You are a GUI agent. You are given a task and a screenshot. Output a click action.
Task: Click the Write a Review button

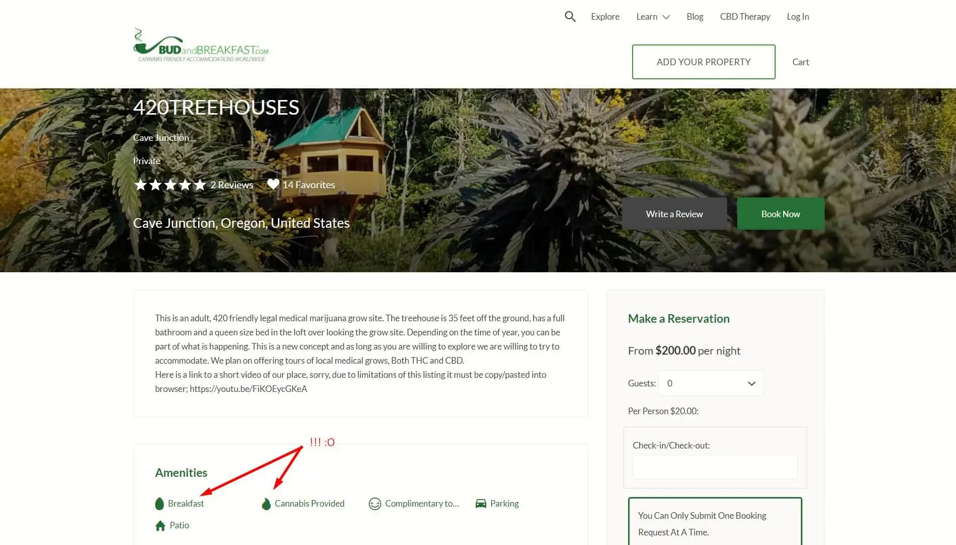(x=674, y=214)
